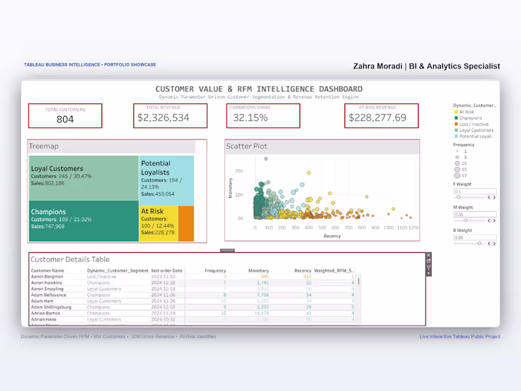Open Live Interactive Tableau Public Project link
This screenshot has height=391, width=521.
tap(460, 336)
